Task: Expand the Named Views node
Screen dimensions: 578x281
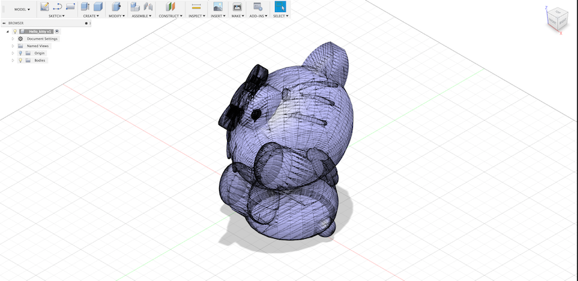Action: (x=13, y=46)
